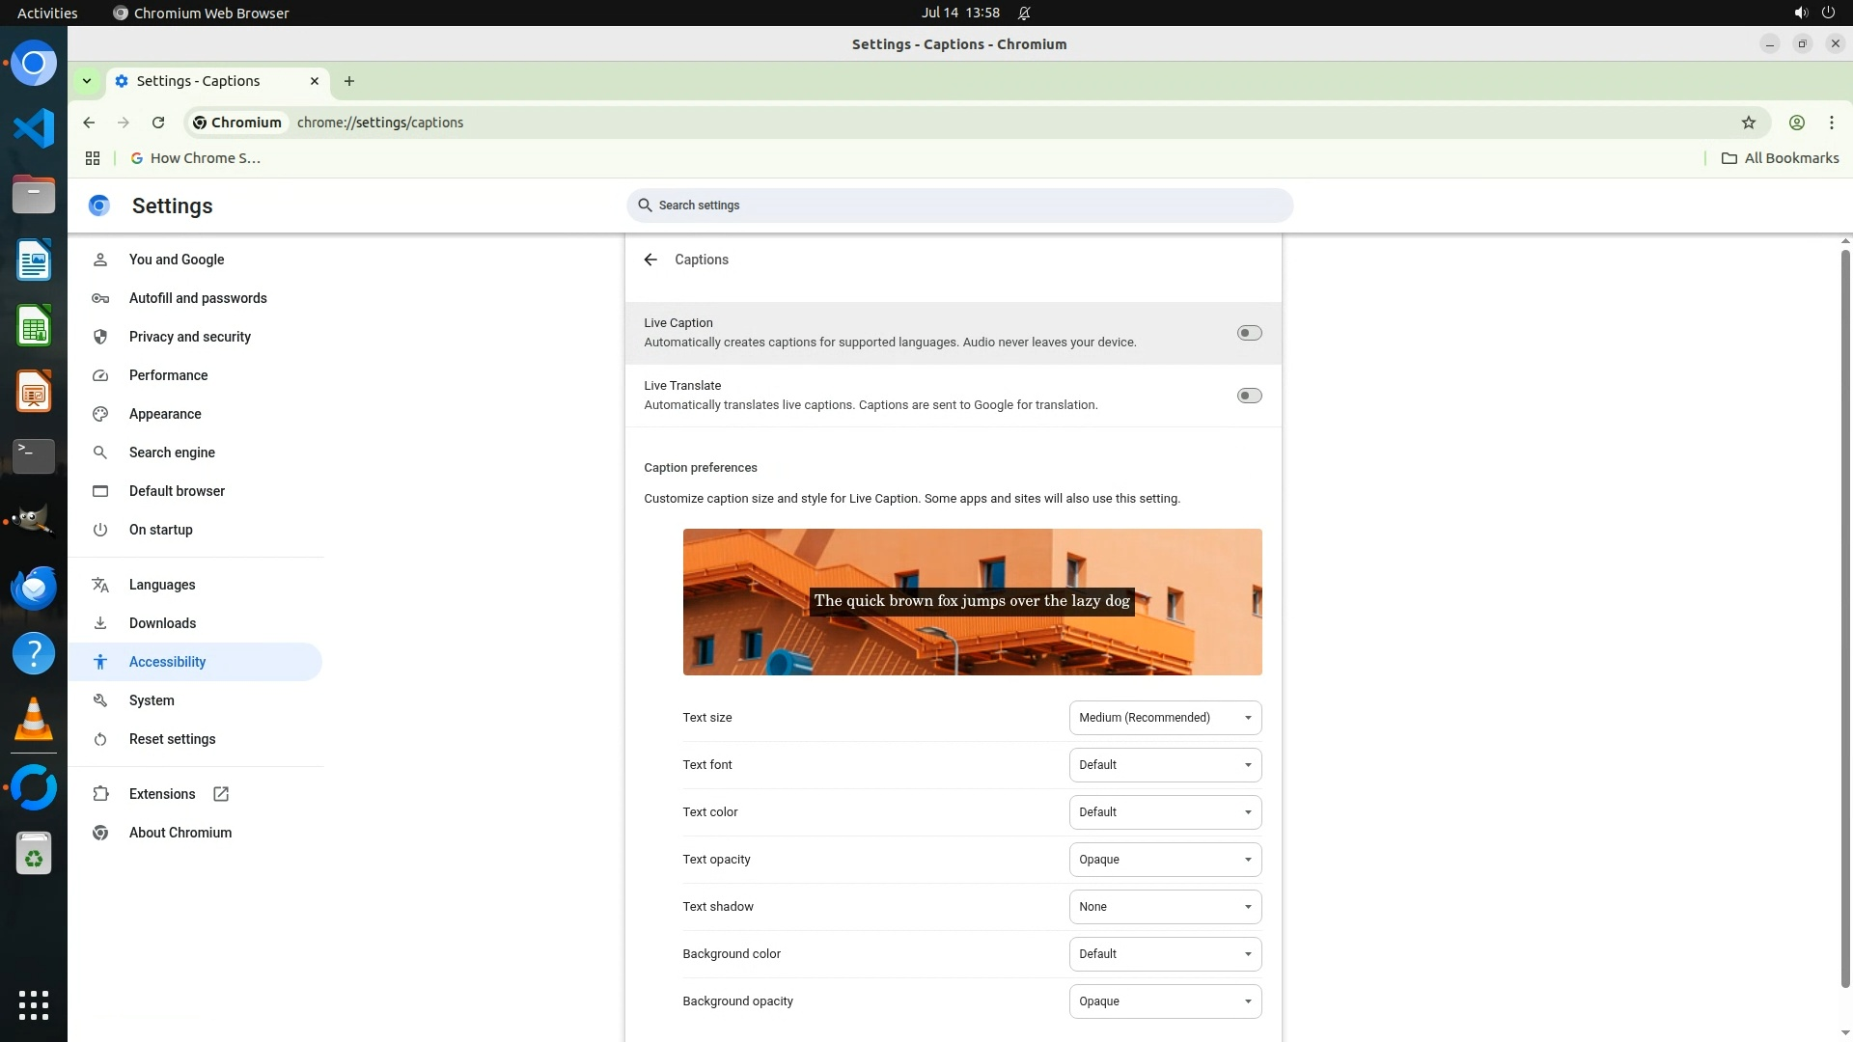Turn on the Live Translate toggle

pos(1249,396)
